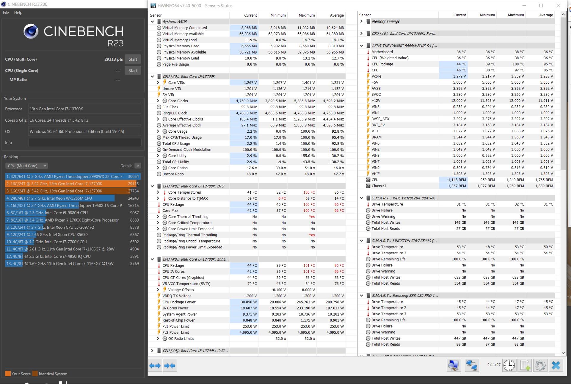Start the CPU (Multi Core) test
571x384 pixels.
point(133,59)
